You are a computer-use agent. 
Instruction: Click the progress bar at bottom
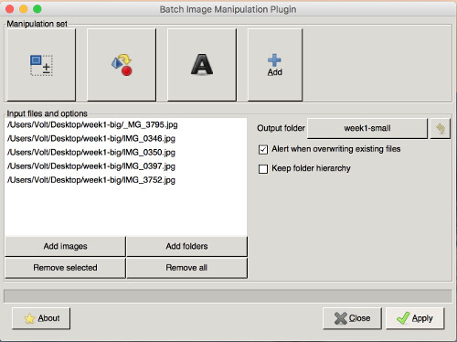[x=228, y=296]
